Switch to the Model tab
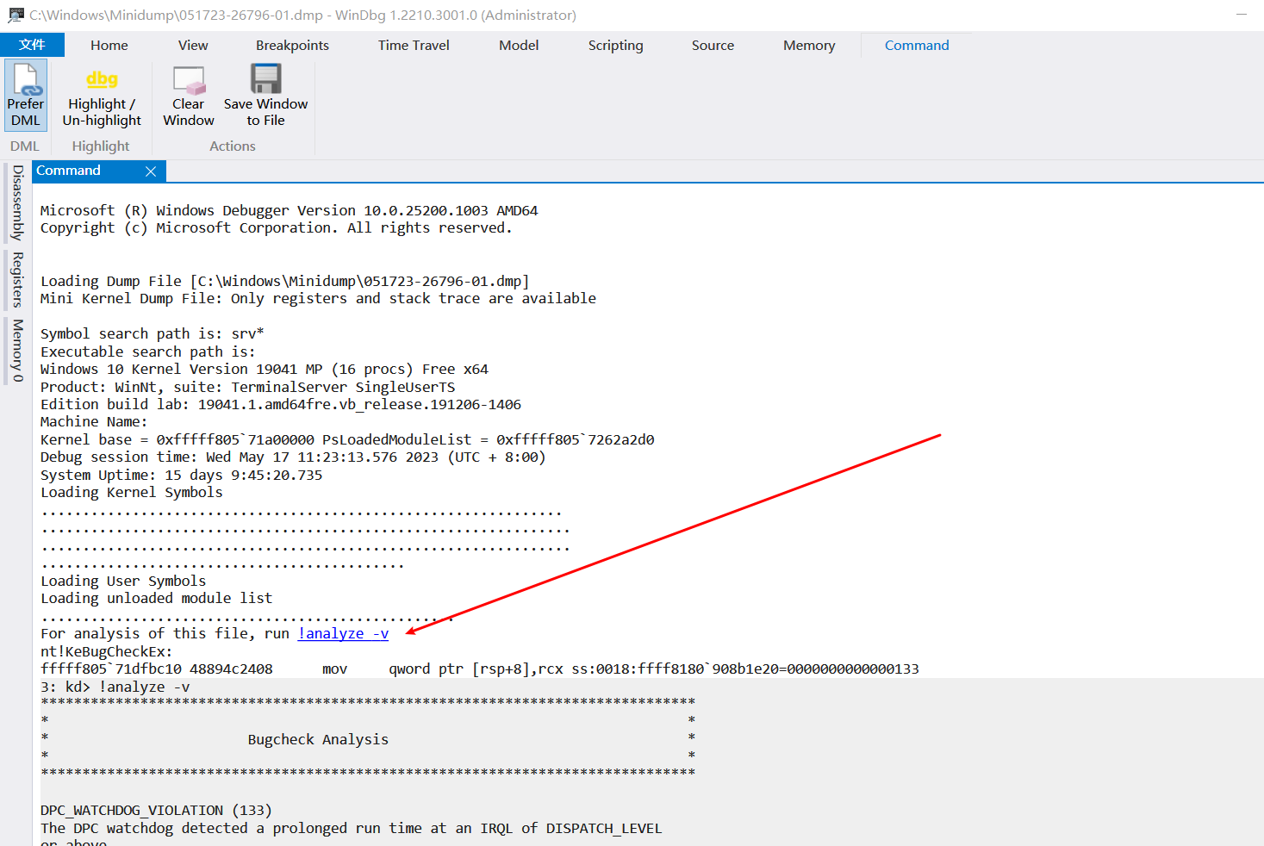Viewport: 1264px width, 846px height. pos(519,46)
